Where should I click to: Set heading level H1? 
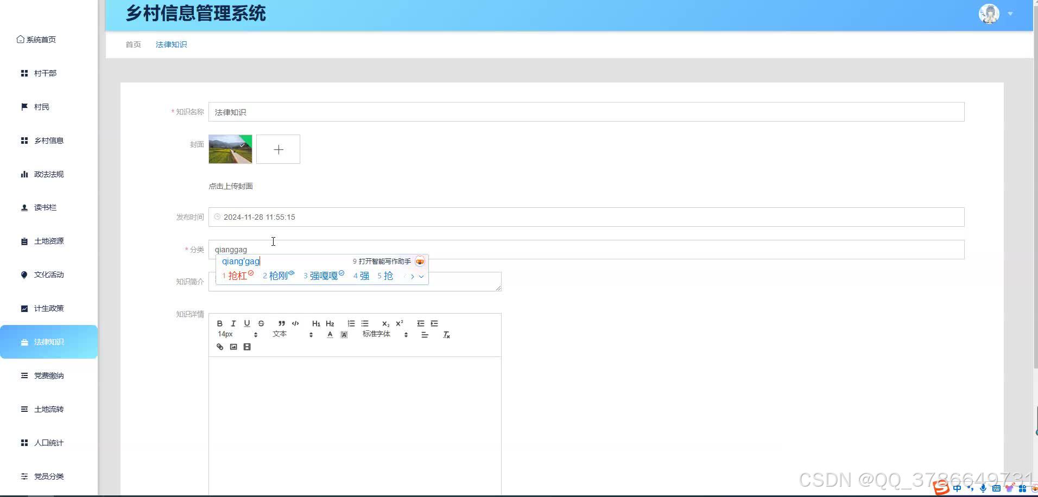point(316,323)
